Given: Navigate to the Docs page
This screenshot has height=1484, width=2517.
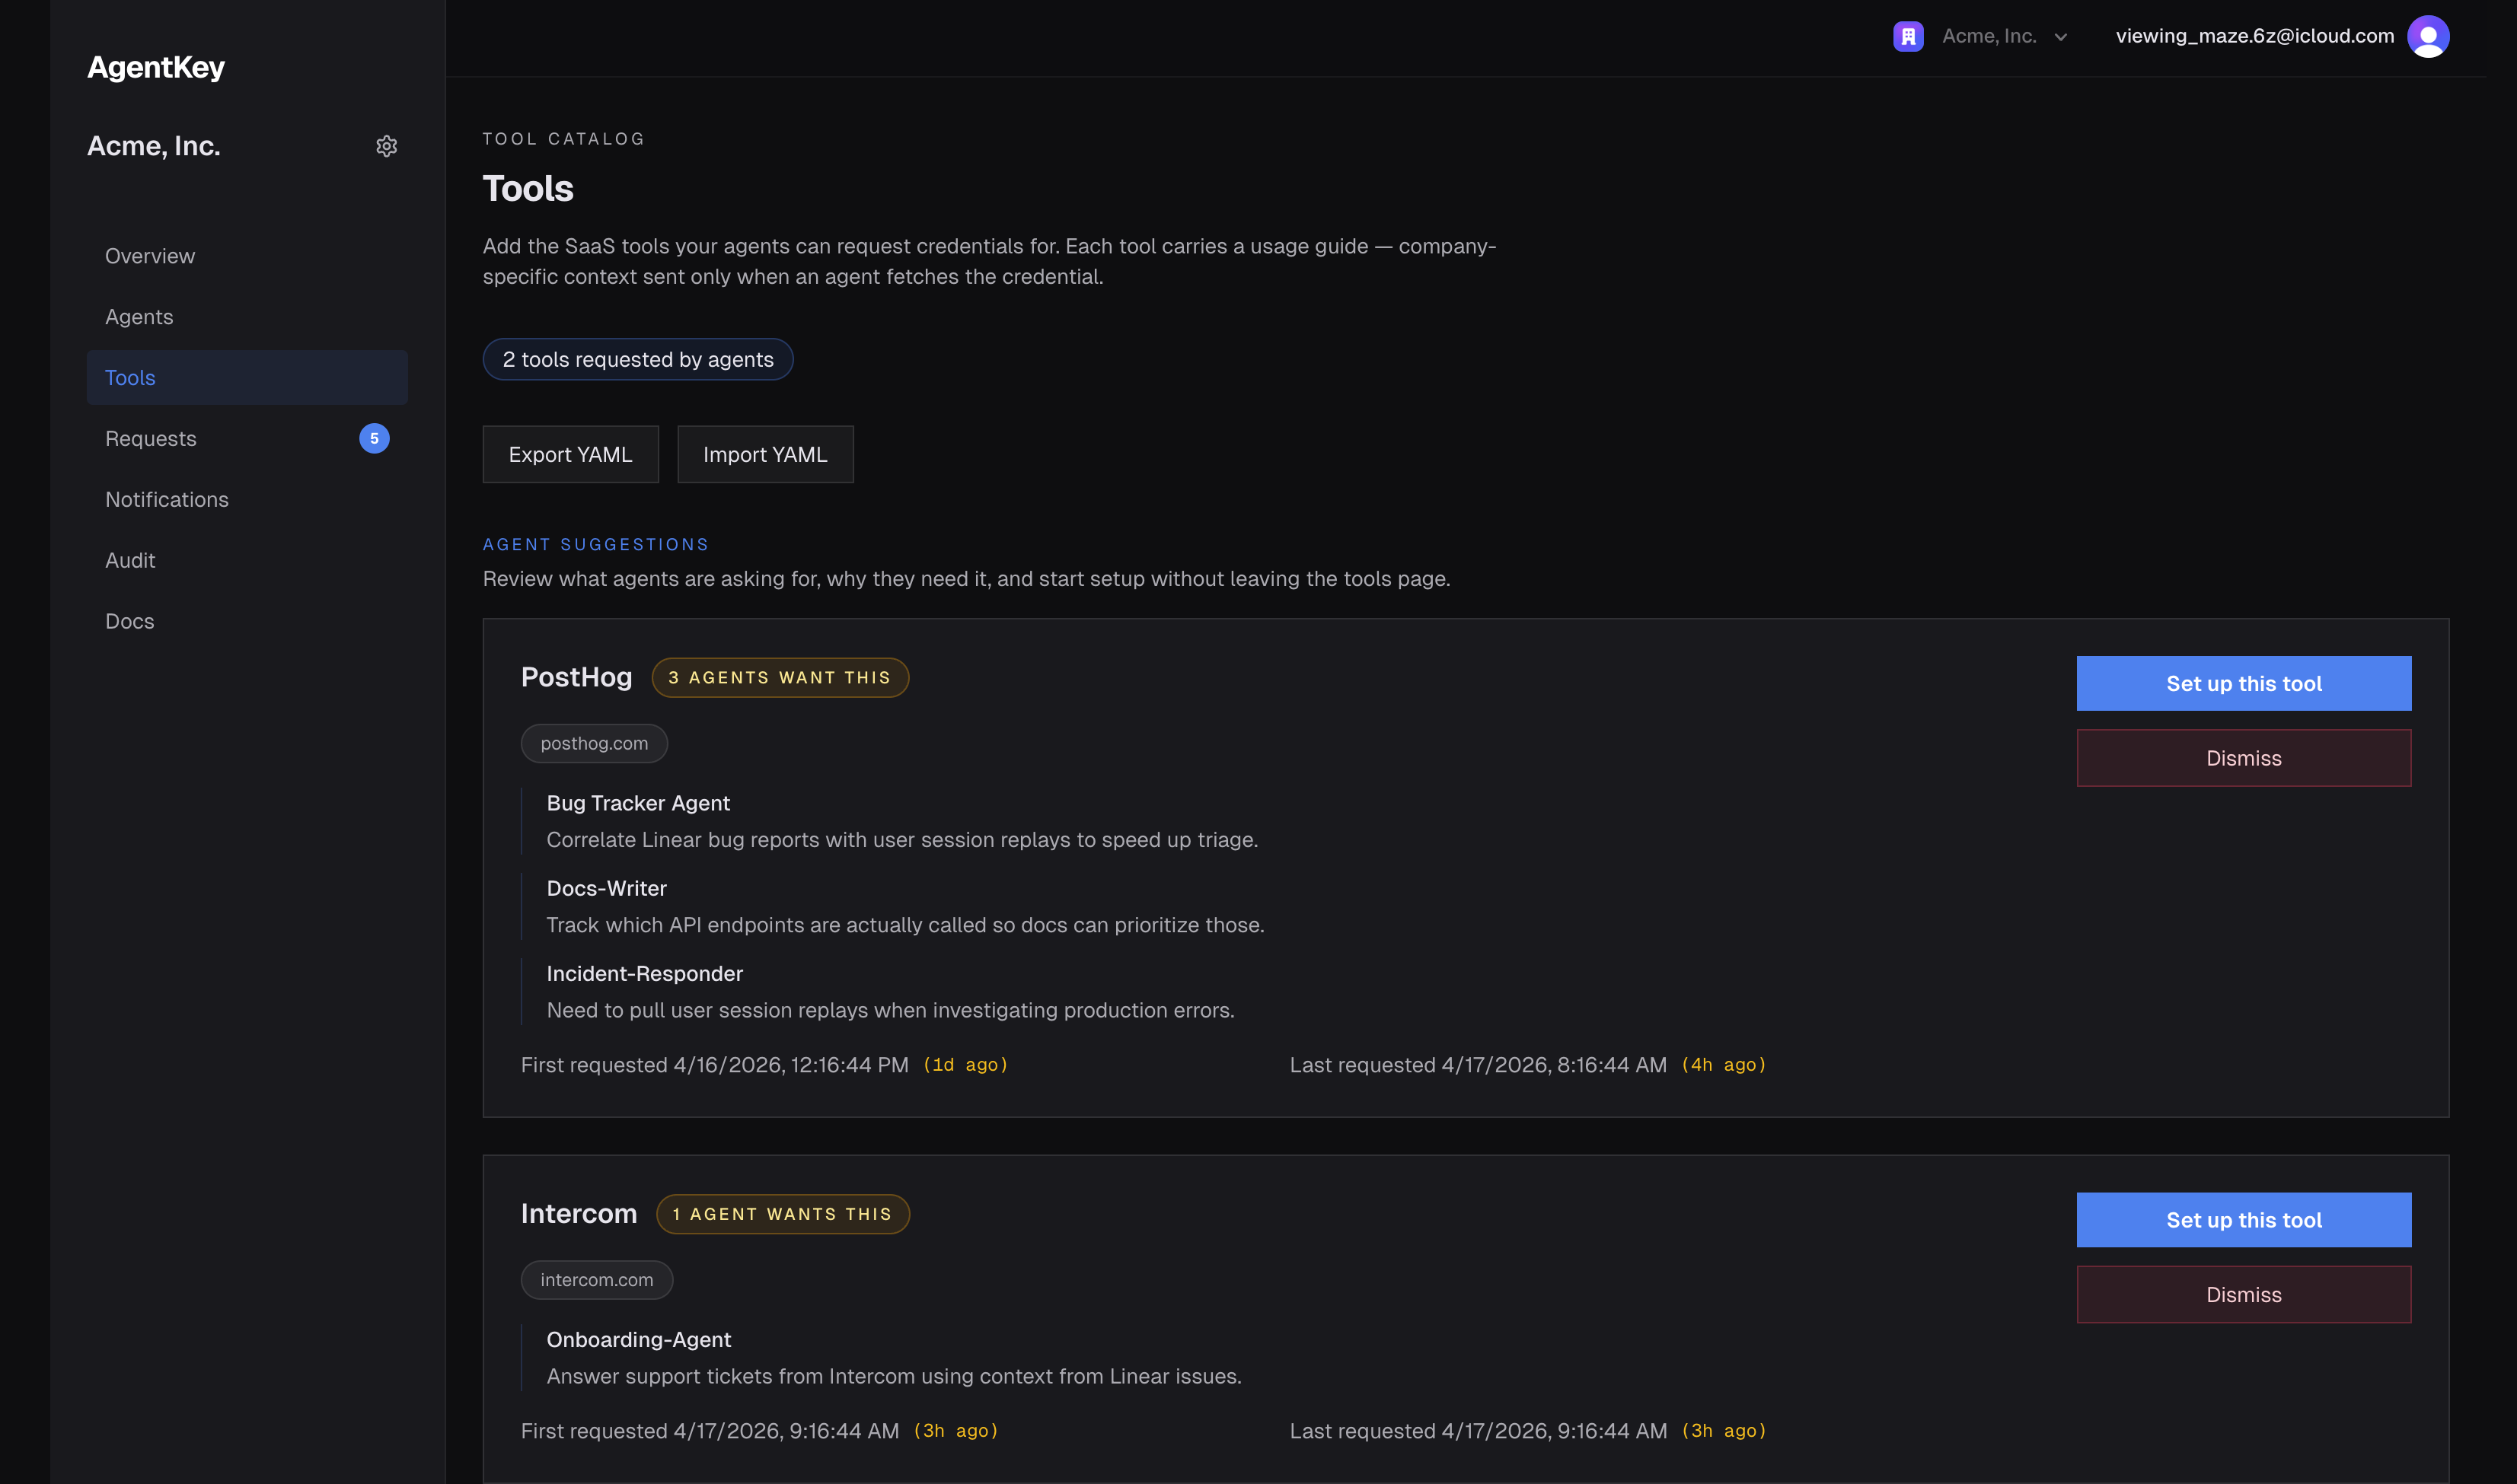Looking at the screenshot, I should [129, 621].
